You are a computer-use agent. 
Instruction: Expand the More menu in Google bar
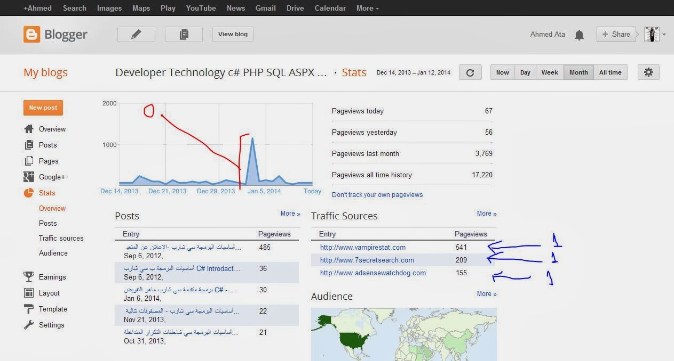[x=368, y=8]
